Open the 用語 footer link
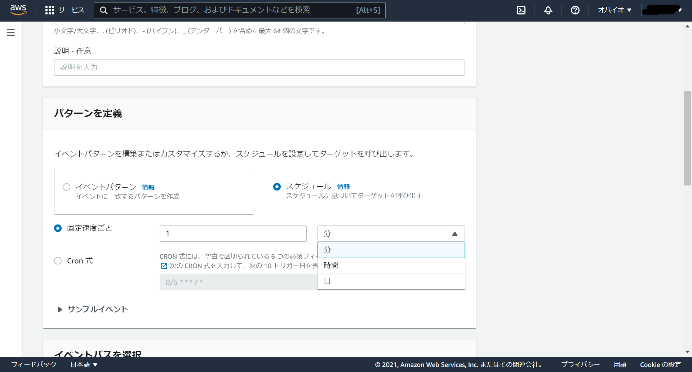The width and height of the screenshot is (692, 372). 620,364
